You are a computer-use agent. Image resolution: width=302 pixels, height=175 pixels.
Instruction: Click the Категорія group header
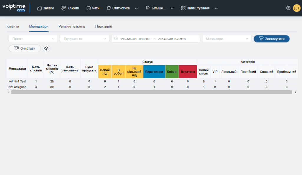coord(247,62)
